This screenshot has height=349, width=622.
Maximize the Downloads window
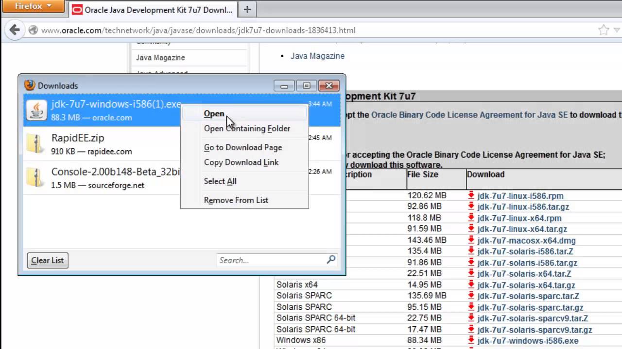(307, 86)
